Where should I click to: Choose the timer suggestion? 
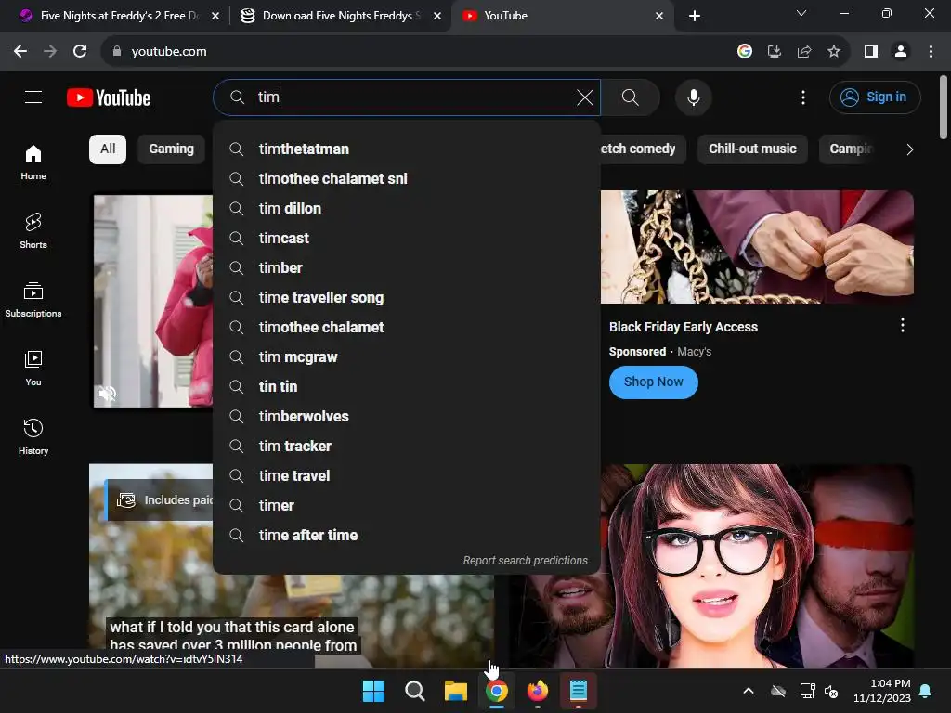pyautogui.click(x=407, y=506)
